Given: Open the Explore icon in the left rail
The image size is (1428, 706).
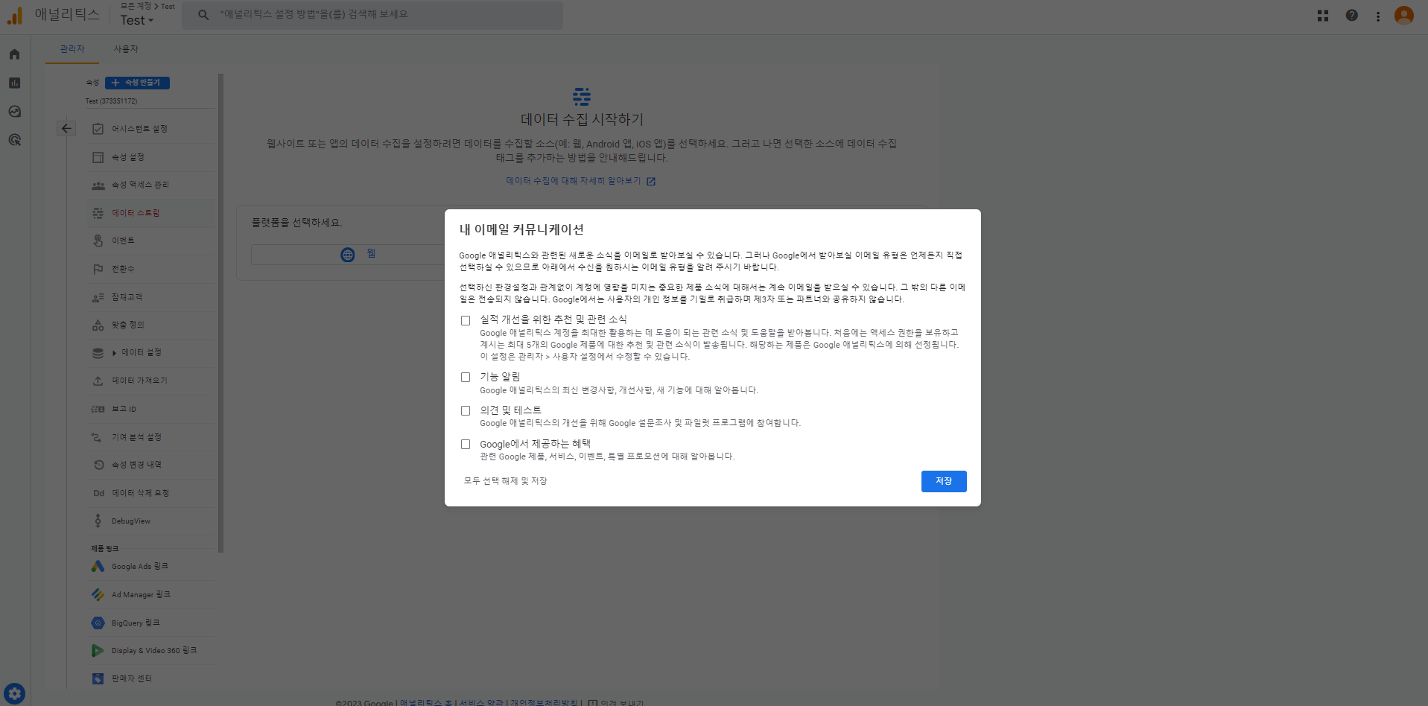Looking at the screenshot, I should pos(14,112).
